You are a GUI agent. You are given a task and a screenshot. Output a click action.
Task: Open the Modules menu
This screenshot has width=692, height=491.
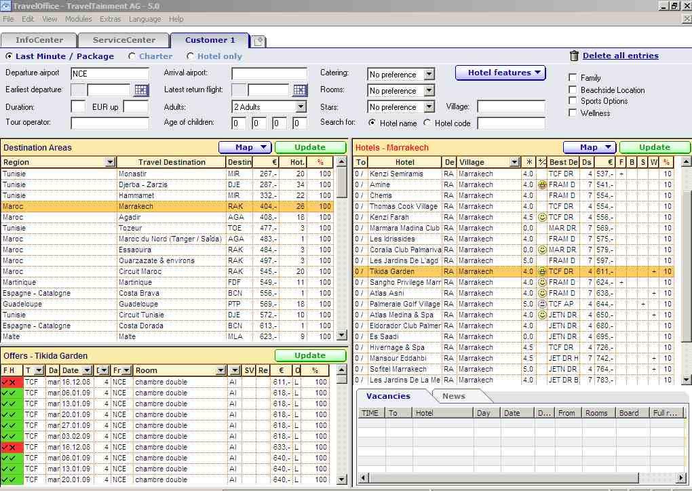point(79,19)
